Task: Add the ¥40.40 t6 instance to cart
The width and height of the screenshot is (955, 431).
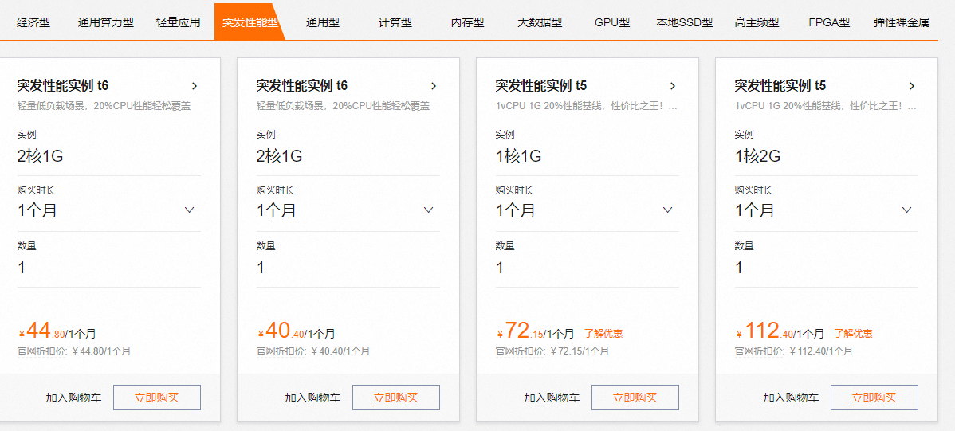Action: (x=312, y=398)
